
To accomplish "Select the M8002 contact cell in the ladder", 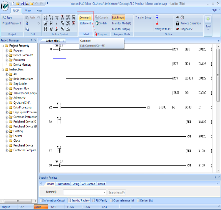I will [59, 51].
